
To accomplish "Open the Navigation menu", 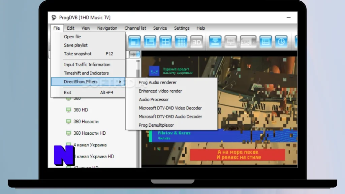I will [x=107, y=28].
